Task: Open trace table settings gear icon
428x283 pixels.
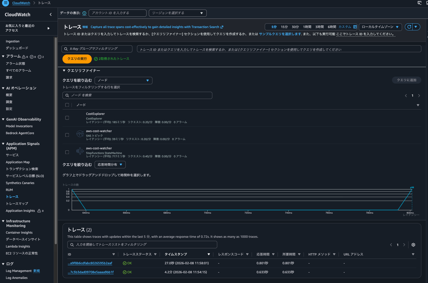Action: tap(413, 245)
